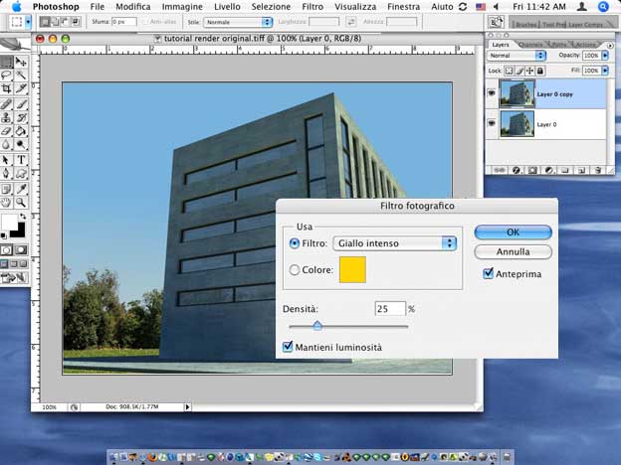Viewport: 621px width, 465px height.
Task: Select the Type (T) tool
Action: point(21,159)
